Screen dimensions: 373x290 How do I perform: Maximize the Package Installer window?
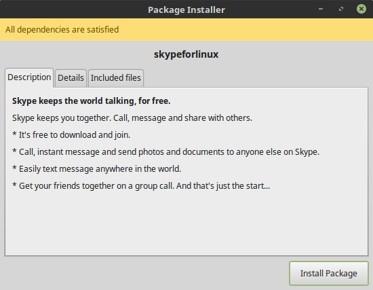341,9
